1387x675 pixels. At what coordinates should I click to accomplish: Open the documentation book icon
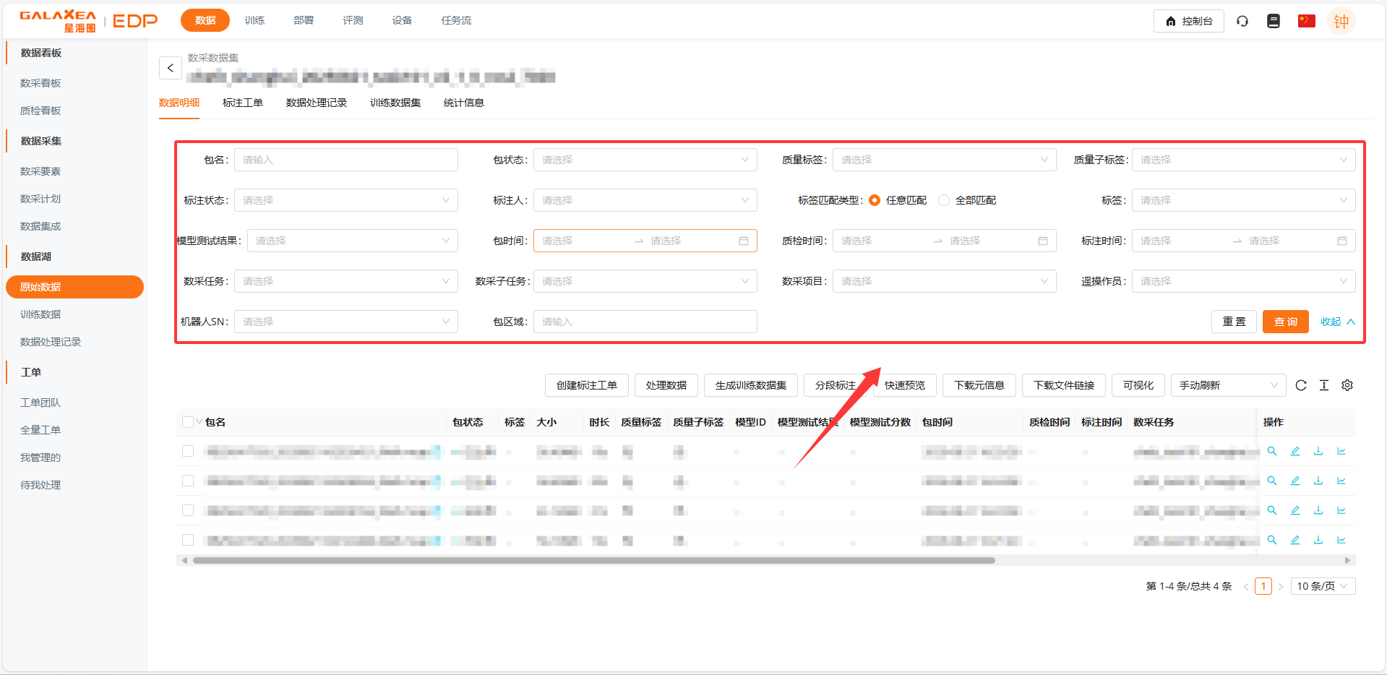[x=1274, y=21]
